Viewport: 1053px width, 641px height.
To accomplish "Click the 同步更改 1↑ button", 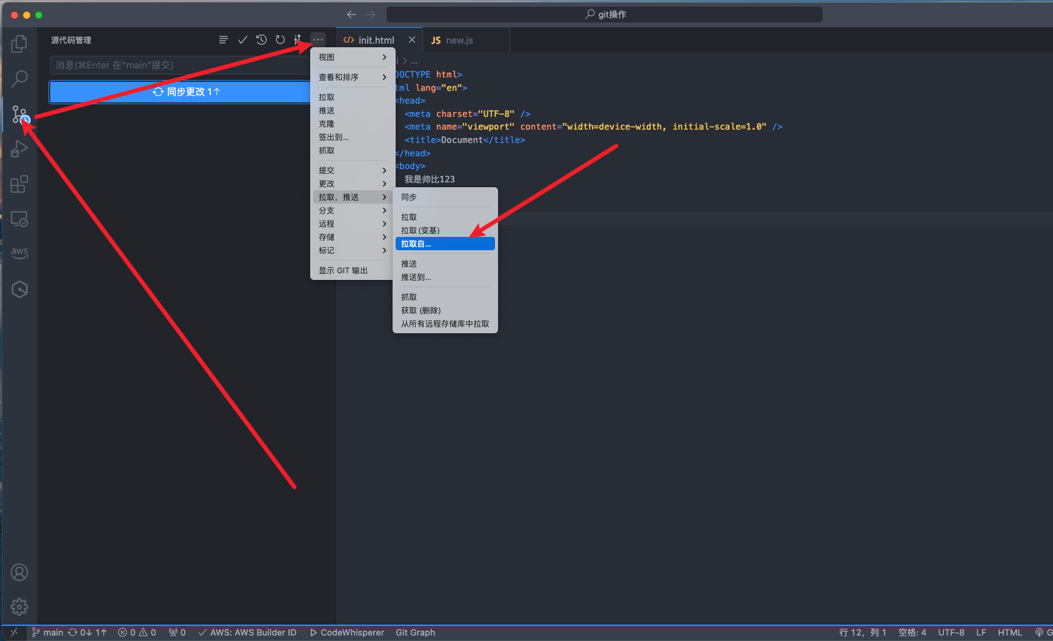I will tap(181, 91).
